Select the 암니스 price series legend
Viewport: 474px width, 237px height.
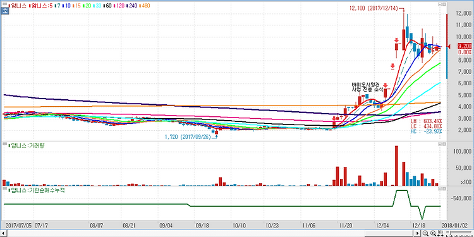(x=18, y=5)
